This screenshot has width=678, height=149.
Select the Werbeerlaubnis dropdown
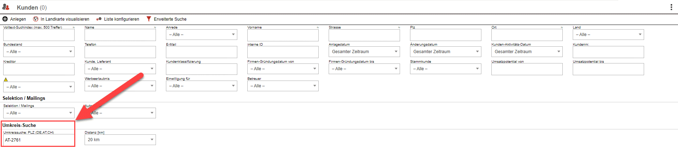tap(120, 86)
